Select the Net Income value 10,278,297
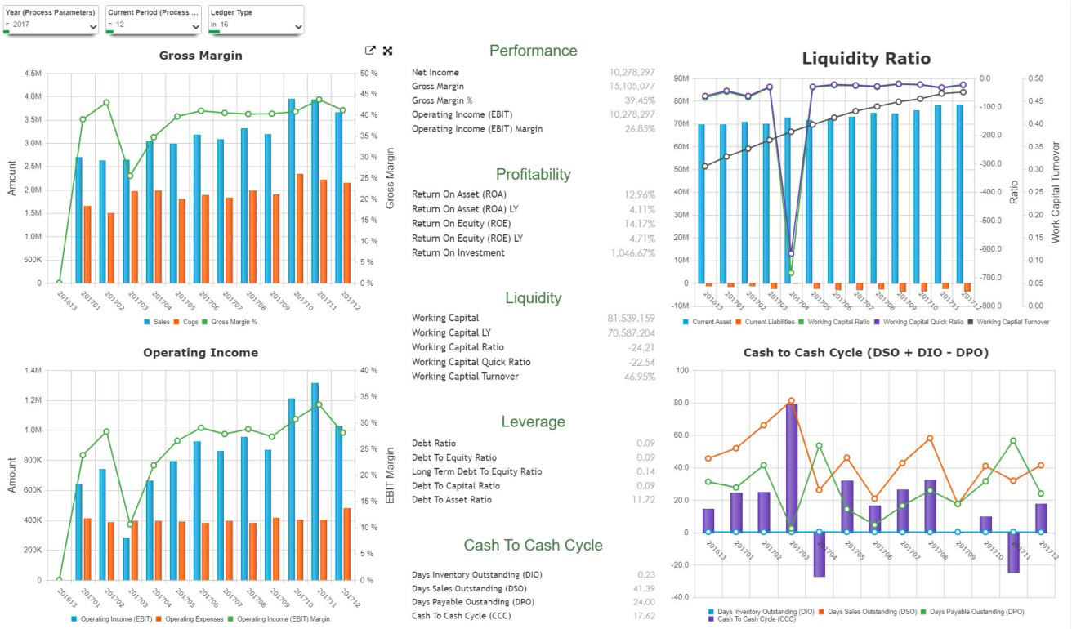This screenshot has height=629, width=1072. [x=632, y=73]
